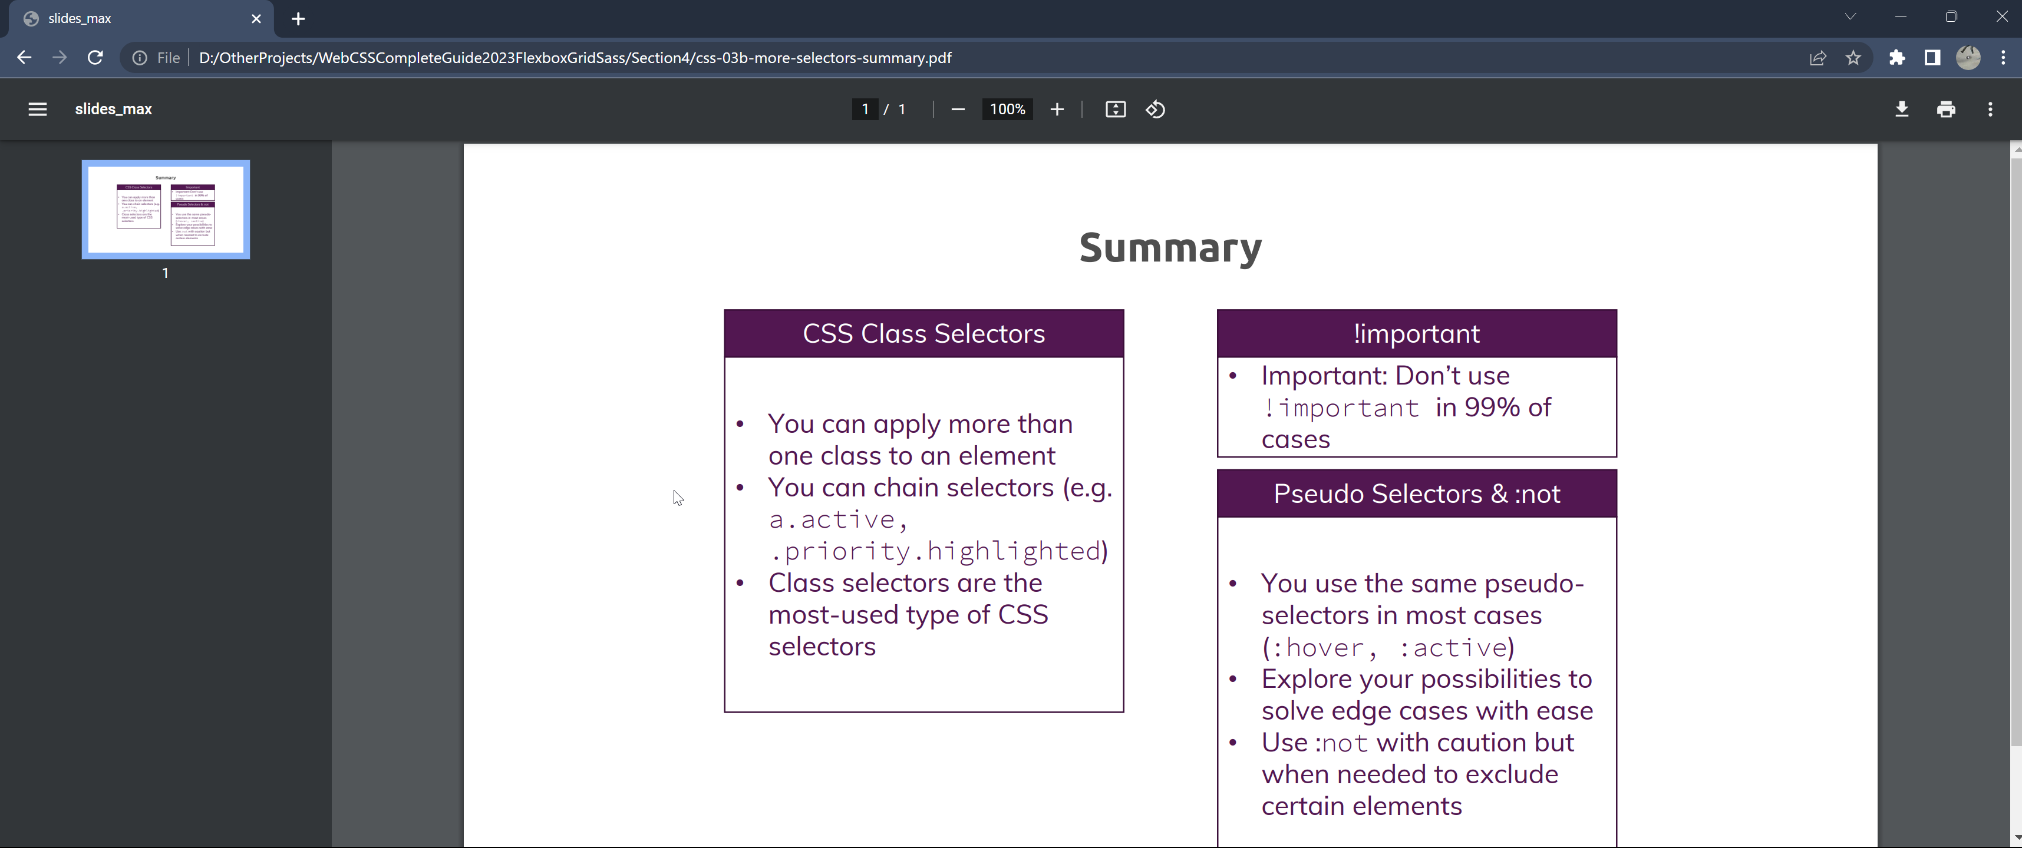
Task: Toggle the PDF sidebar hamburger menu
Action: tap(38, 109)
